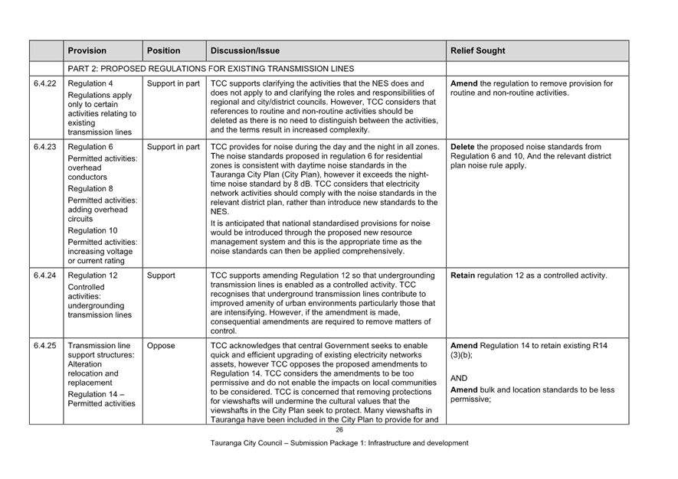Click the "TCC provides for noise" paragraph
Image resolution: width=678 pixels, height=479 pixels.
(x=324, y=179)
